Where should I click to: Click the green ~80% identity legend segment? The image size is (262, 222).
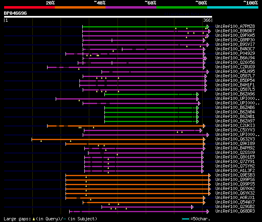click(x=182, y=7)
